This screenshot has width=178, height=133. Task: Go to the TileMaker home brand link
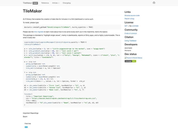[x=27, y=3]
